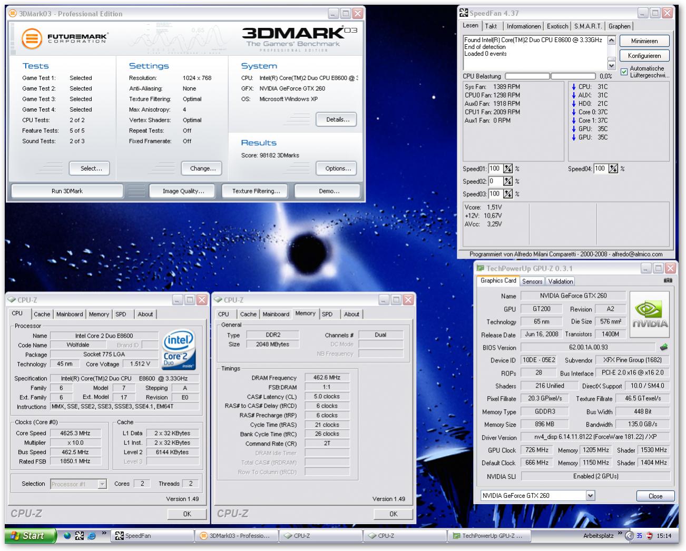
Task: Click the down arrow beside Core 0: 37C
Action: (x=574, y=112)
